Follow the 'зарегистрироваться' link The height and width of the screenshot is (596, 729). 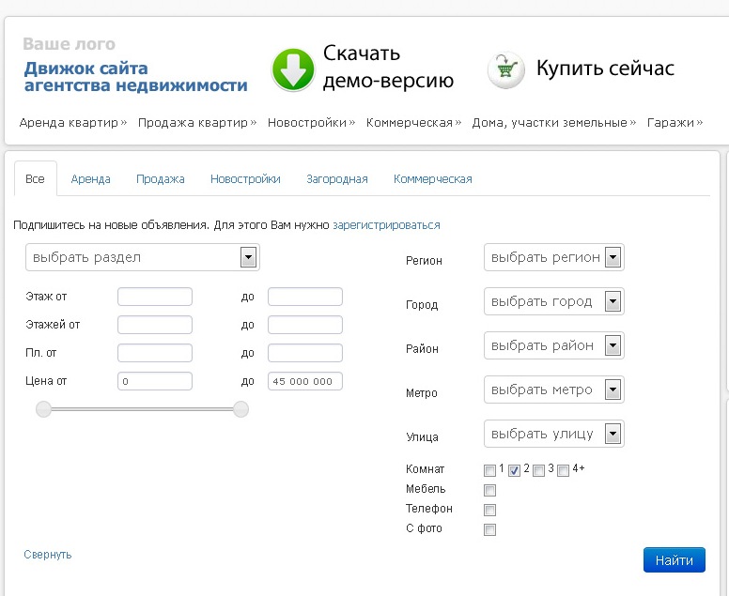point(386,225)
